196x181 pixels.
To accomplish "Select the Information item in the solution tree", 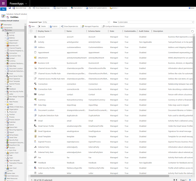I will tap(7, 25).
